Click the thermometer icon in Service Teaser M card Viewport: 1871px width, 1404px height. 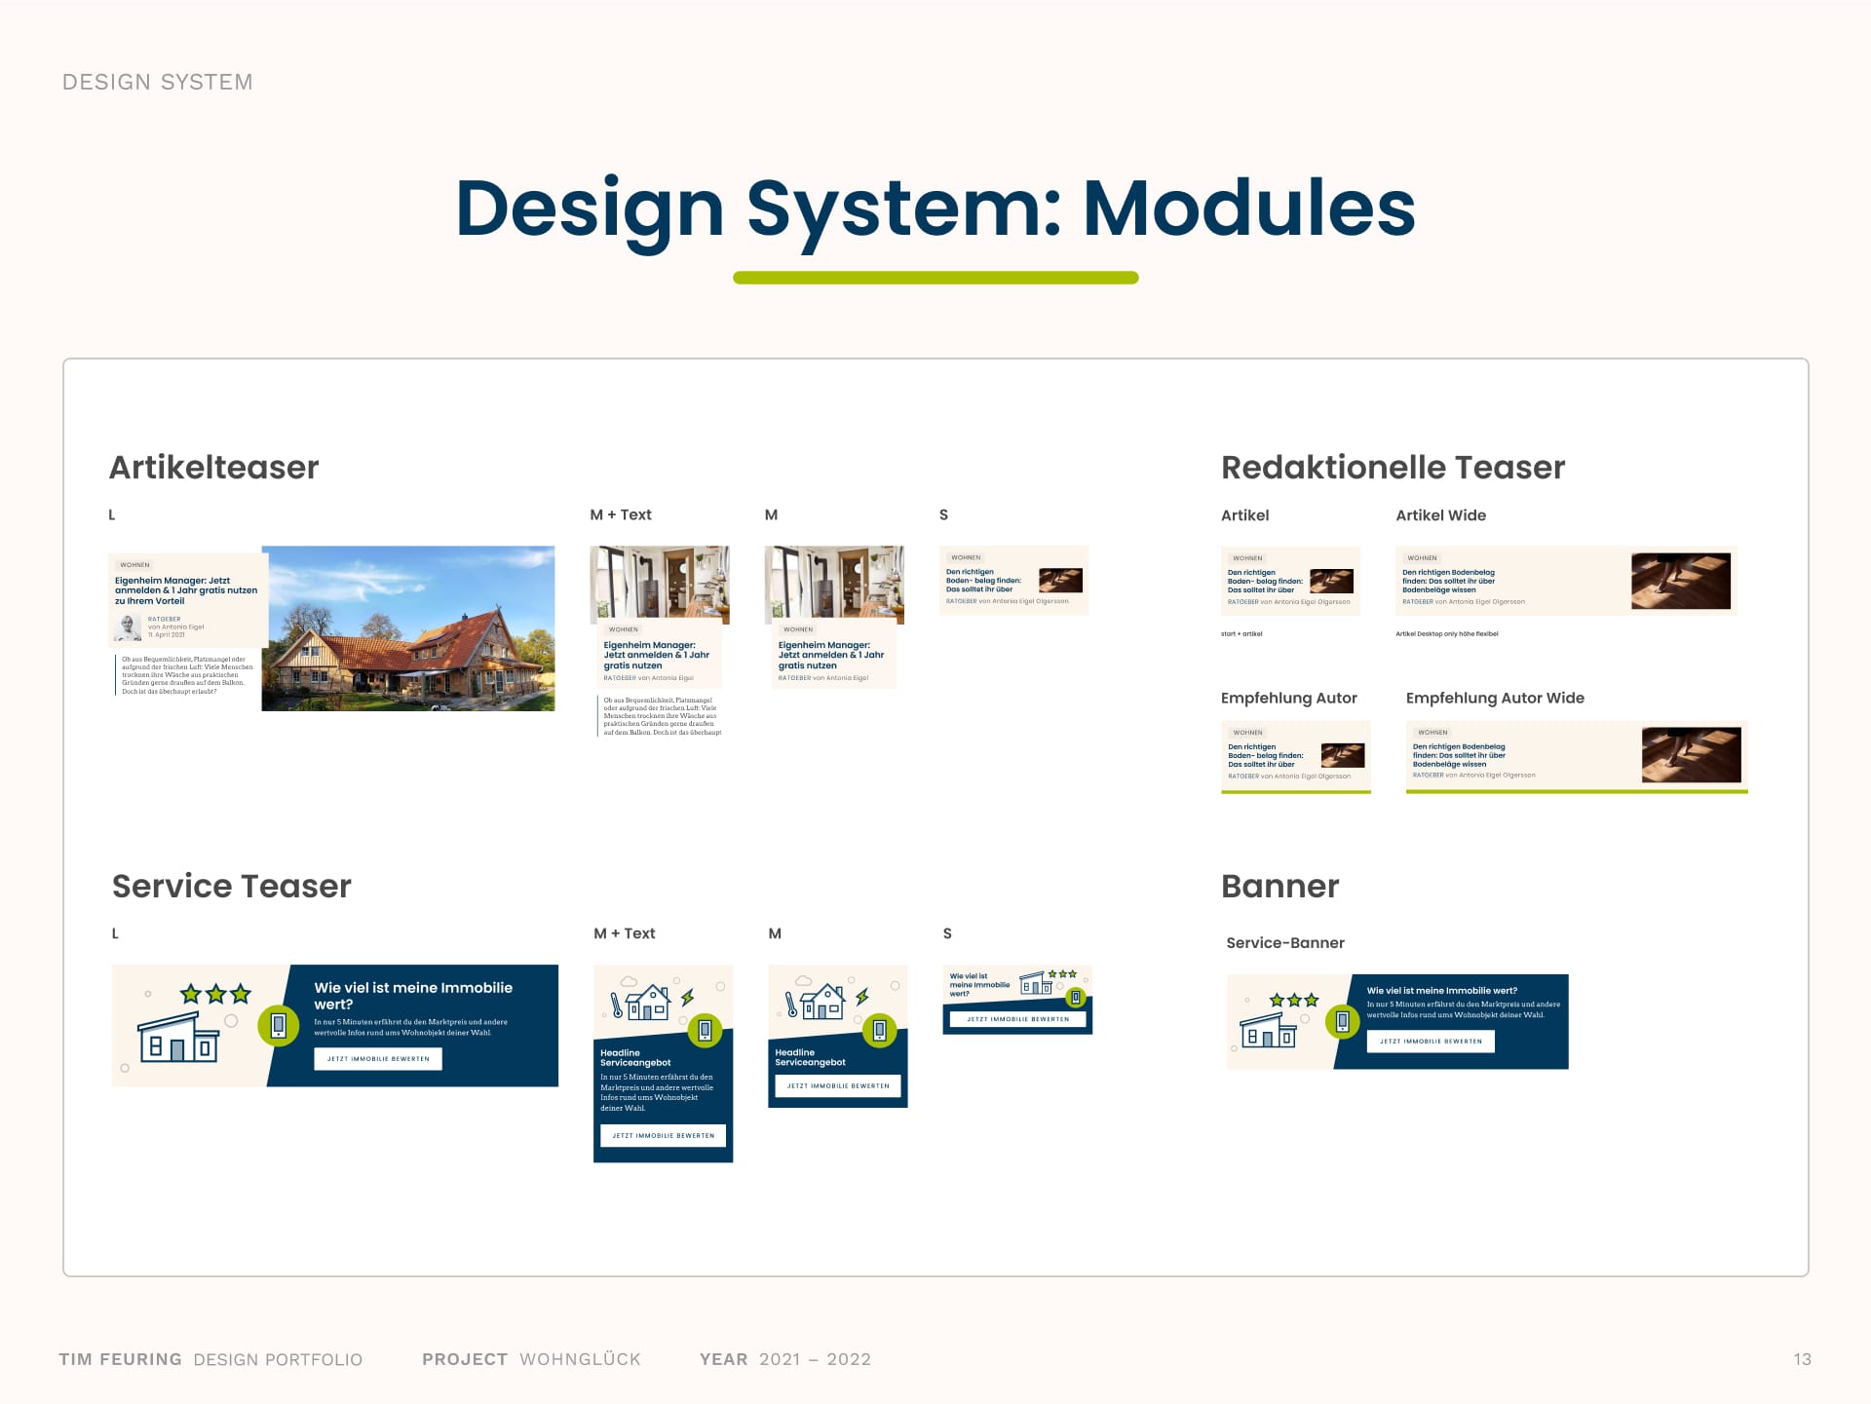click(791, 1005)
